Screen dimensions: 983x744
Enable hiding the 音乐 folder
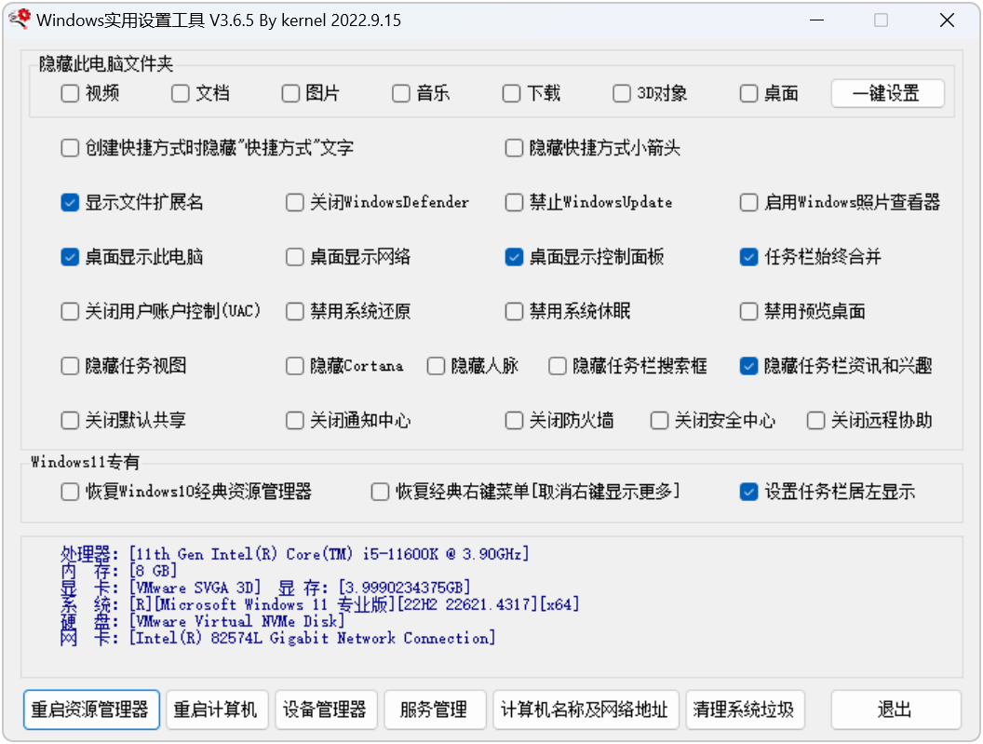click(400, 93)
